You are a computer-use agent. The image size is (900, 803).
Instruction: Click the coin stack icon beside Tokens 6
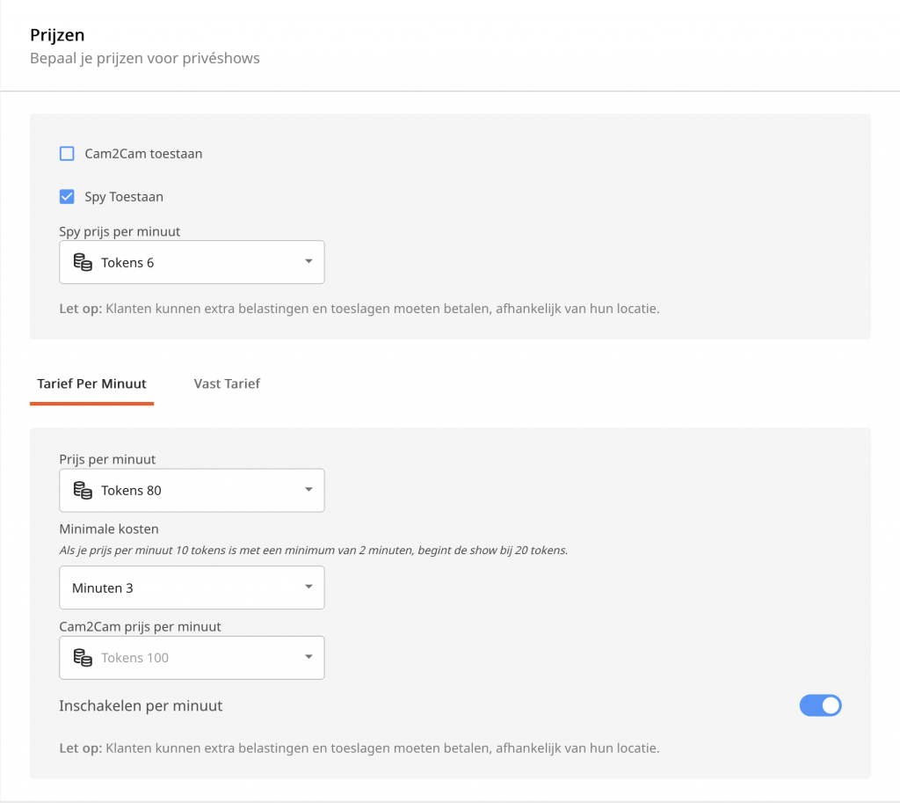pos(83,262)
